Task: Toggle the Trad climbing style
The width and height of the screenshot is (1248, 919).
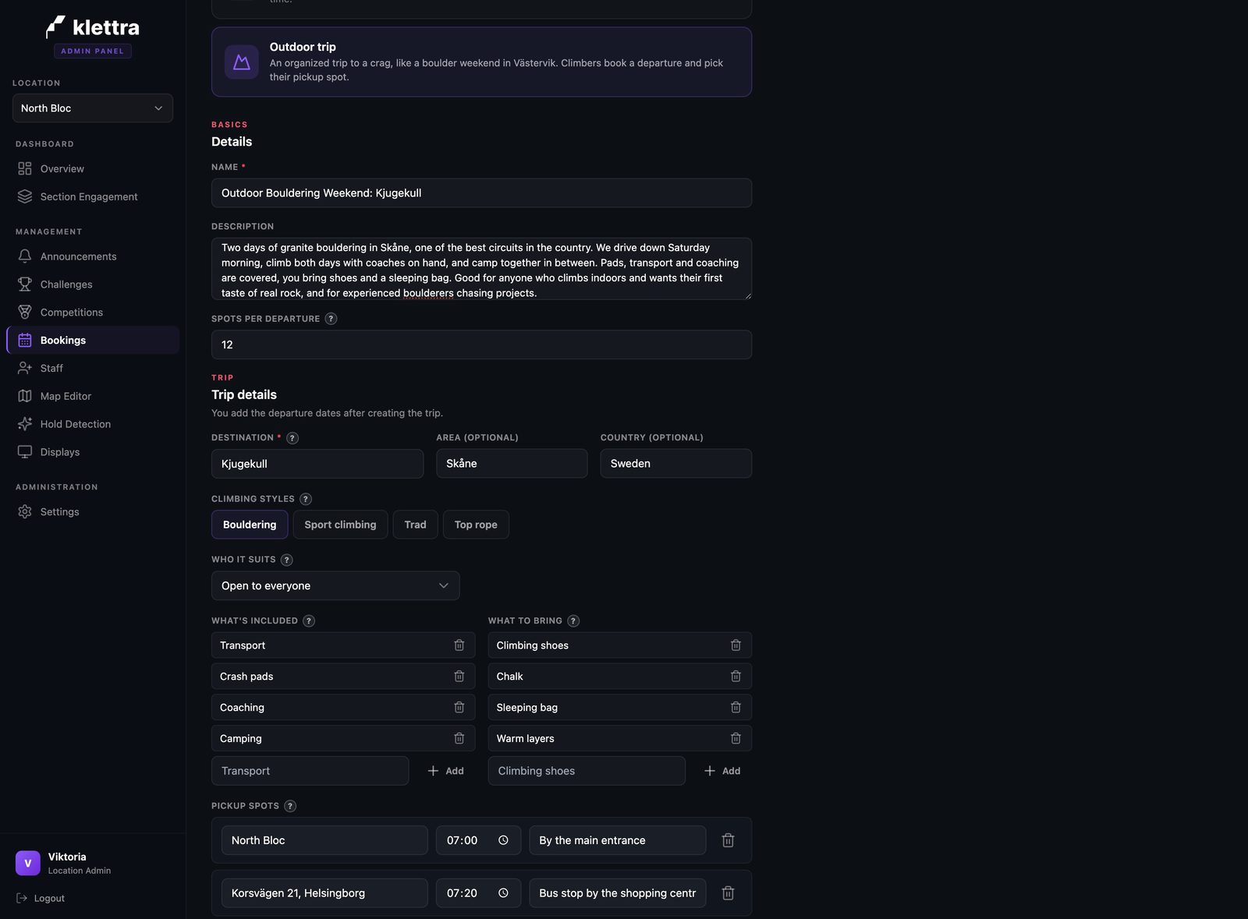Action: (x=415, y=525)
